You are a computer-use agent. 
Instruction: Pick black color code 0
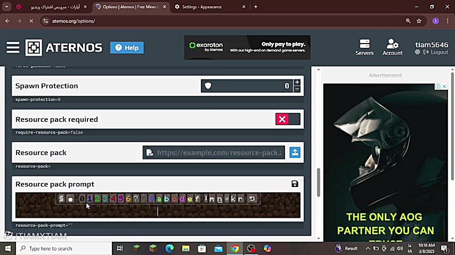82,199
